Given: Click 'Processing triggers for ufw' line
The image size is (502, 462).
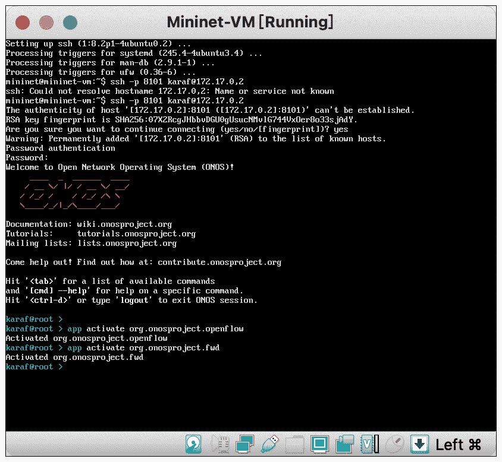Looking at the screenshot, I should coord(101,72).
